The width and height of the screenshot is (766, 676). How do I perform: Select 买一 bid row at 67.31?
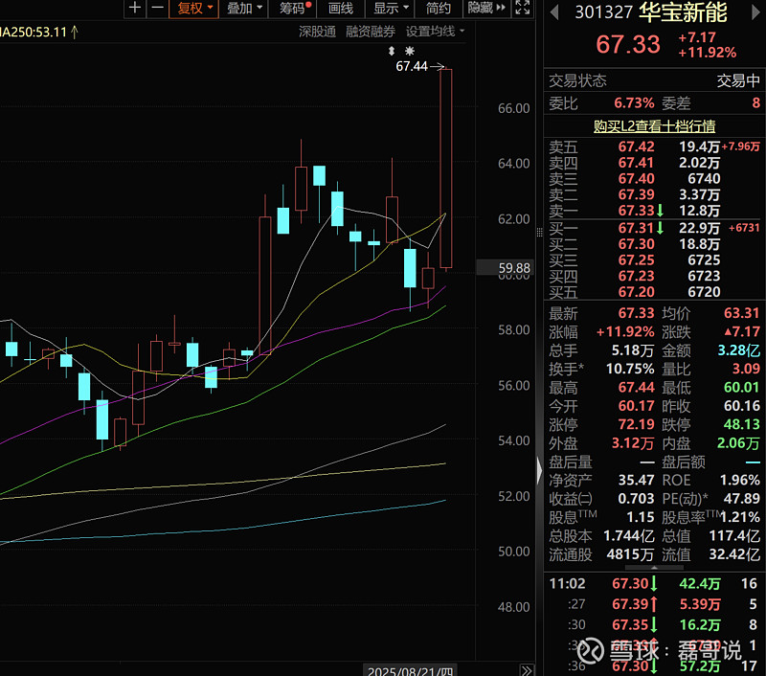[654, 228]
